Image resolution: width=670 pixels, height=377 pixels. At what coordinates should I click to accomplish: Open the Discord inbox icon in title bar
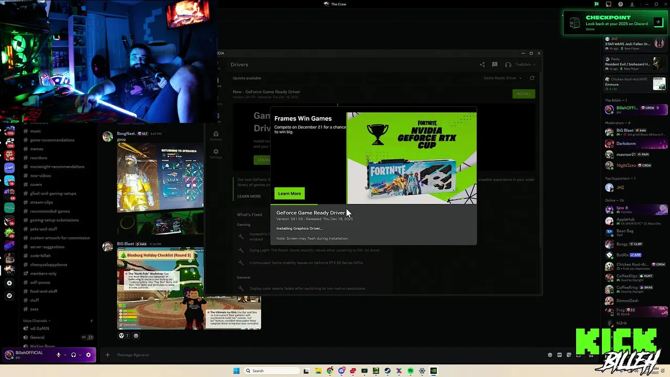pyautogui.click(x=608, y=4)
